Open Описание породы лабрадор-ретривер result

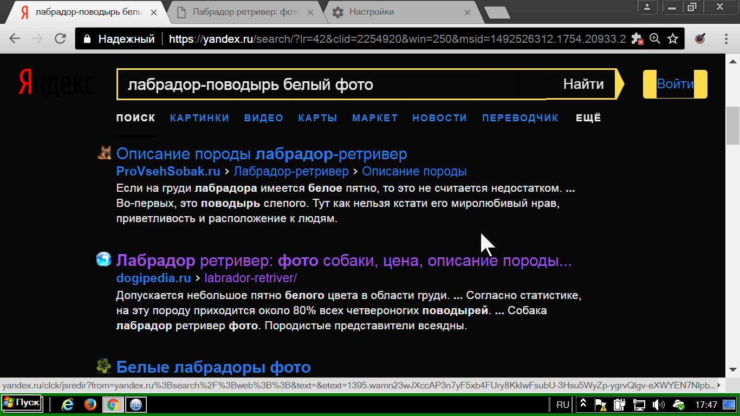click(262, 154)
